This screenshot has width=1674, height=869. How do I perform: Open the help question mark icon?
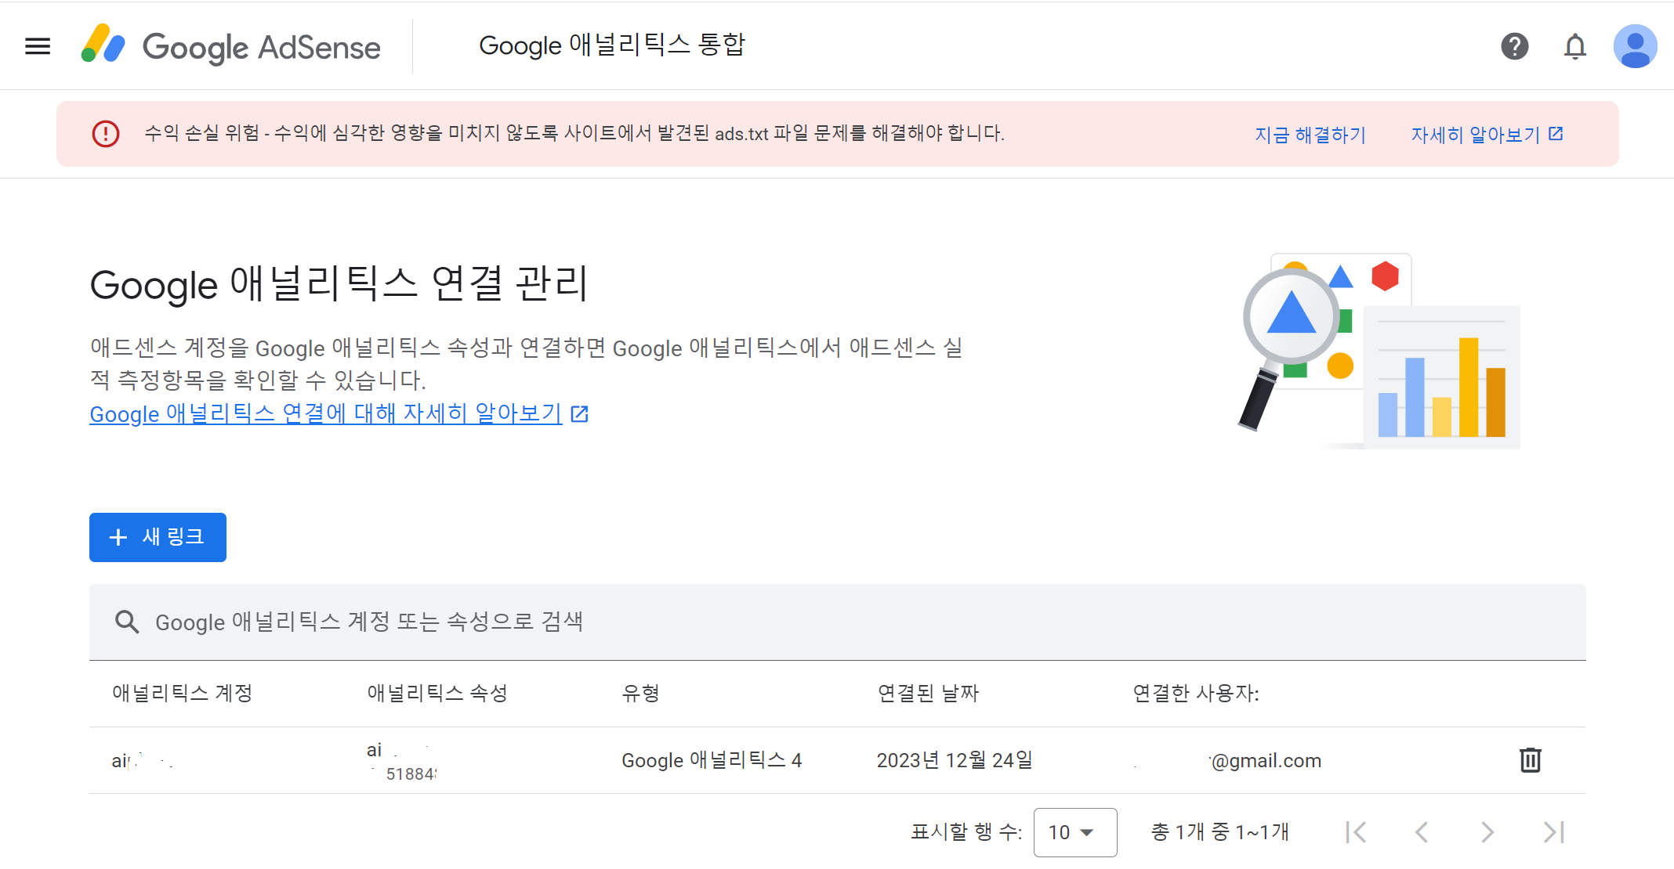(x=1514, y=46)
